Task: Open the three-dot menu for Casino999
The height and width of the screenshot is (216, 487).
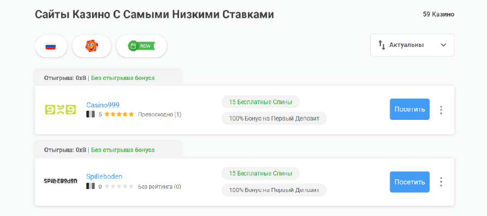Action: (441, 110)
